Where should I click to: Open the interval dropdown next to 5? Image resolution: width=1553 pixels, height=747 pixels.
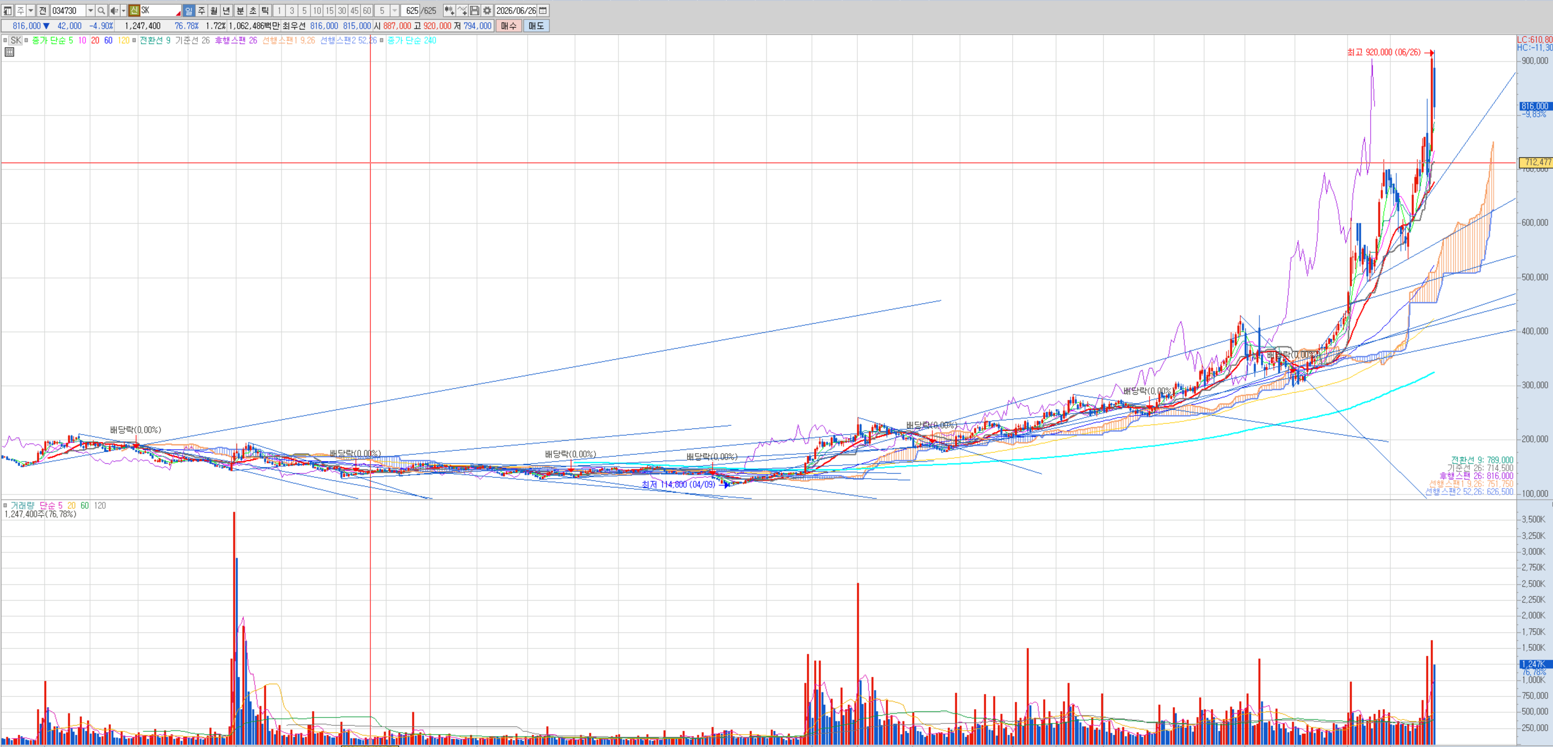[394, 11]
